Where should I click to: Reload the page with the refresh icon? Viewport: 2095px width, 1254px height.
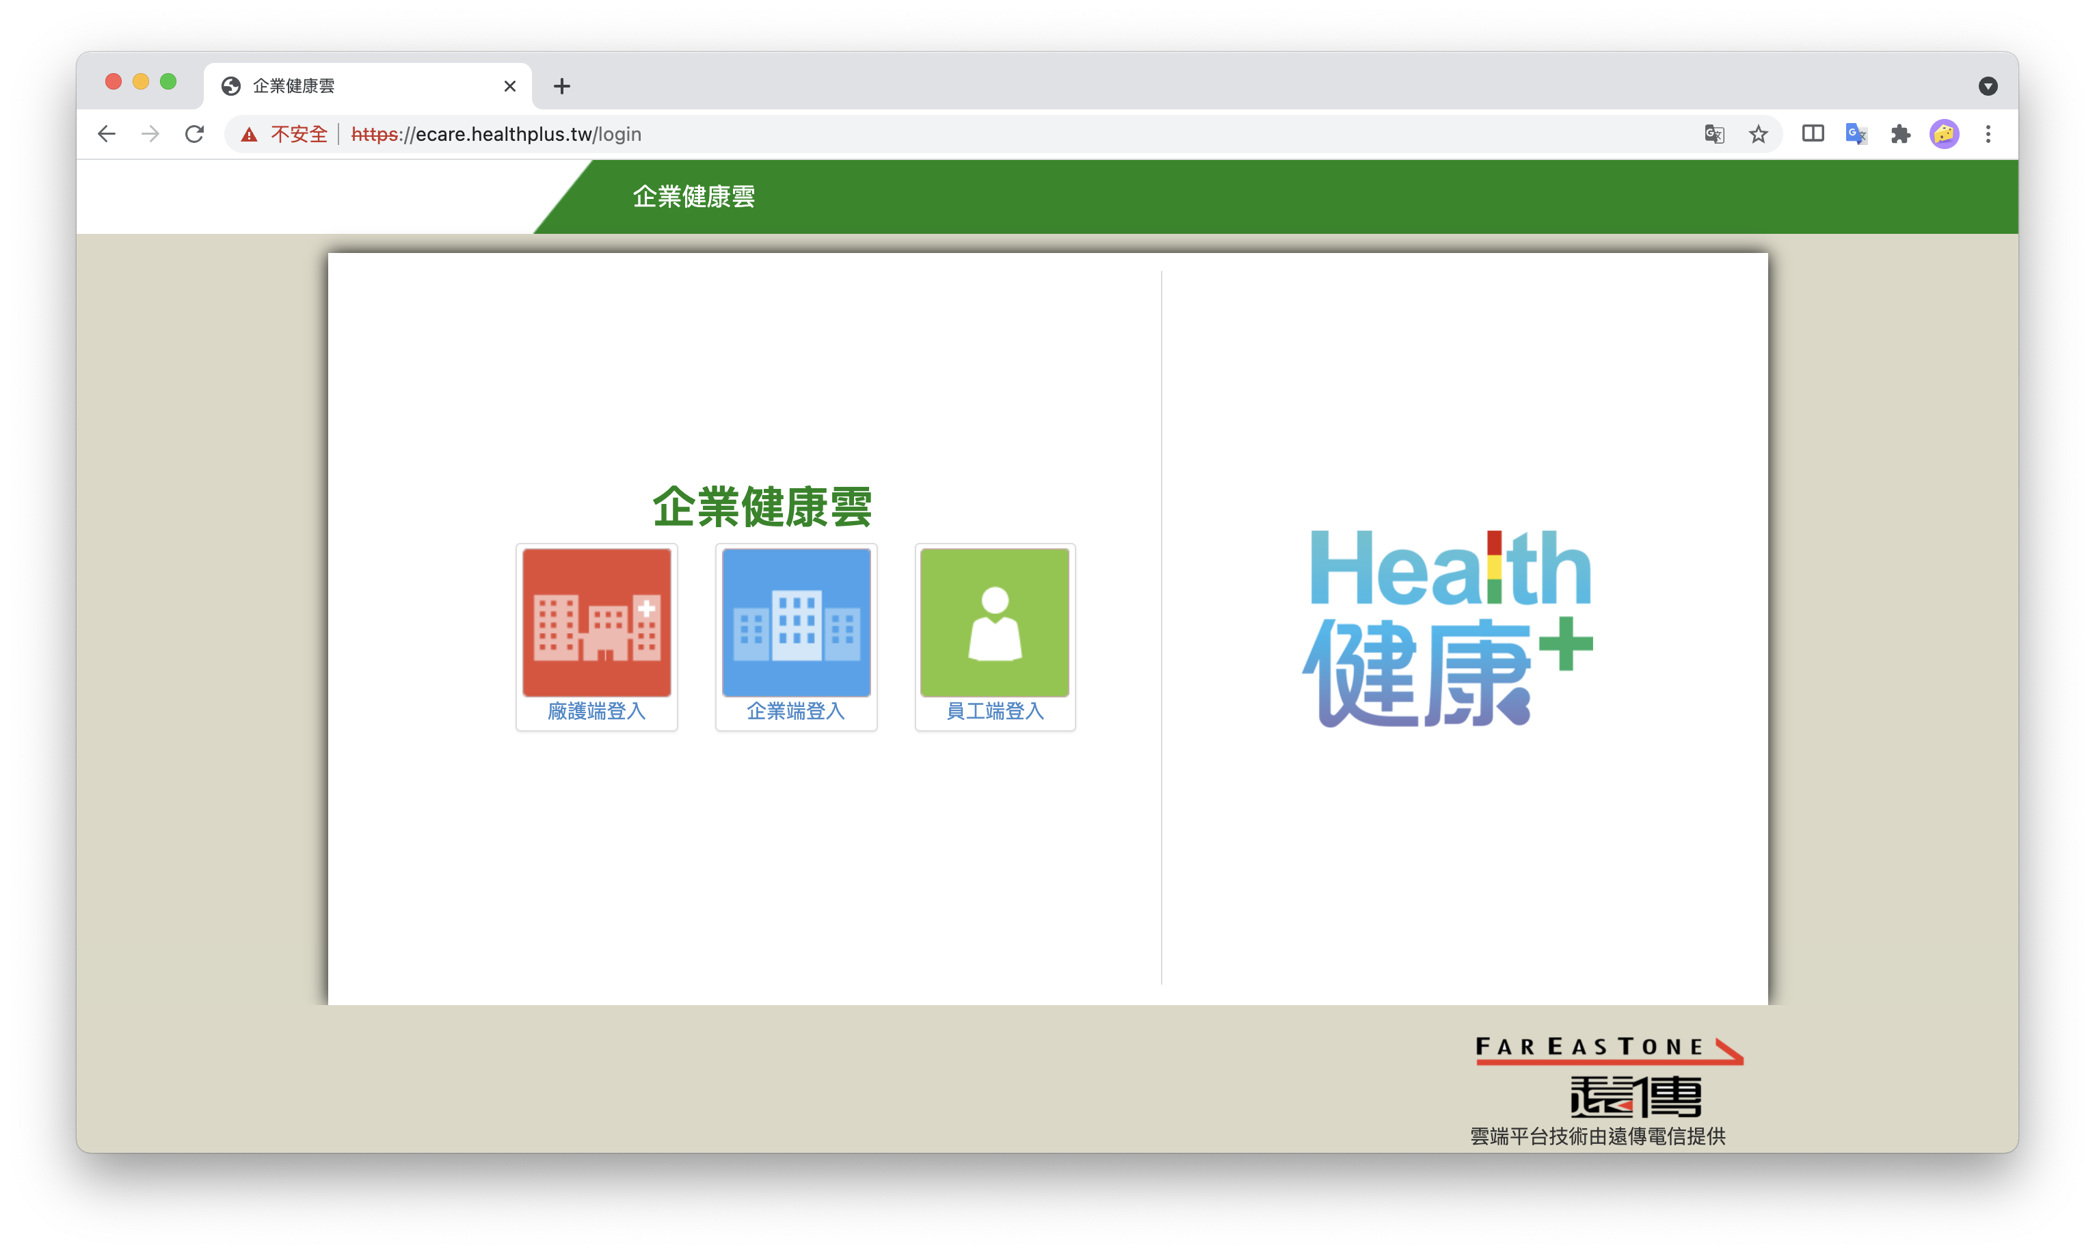pos(195,133)
